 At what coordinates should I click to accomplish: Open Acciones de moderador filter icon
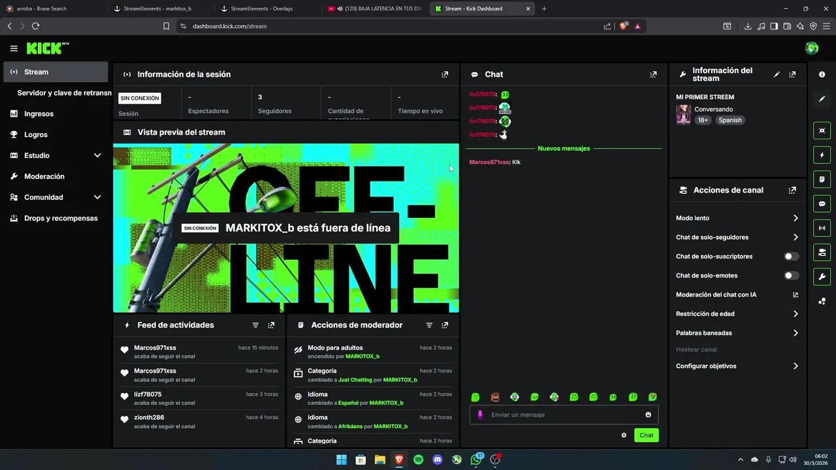pyautogui.click(x=429, y=325)
